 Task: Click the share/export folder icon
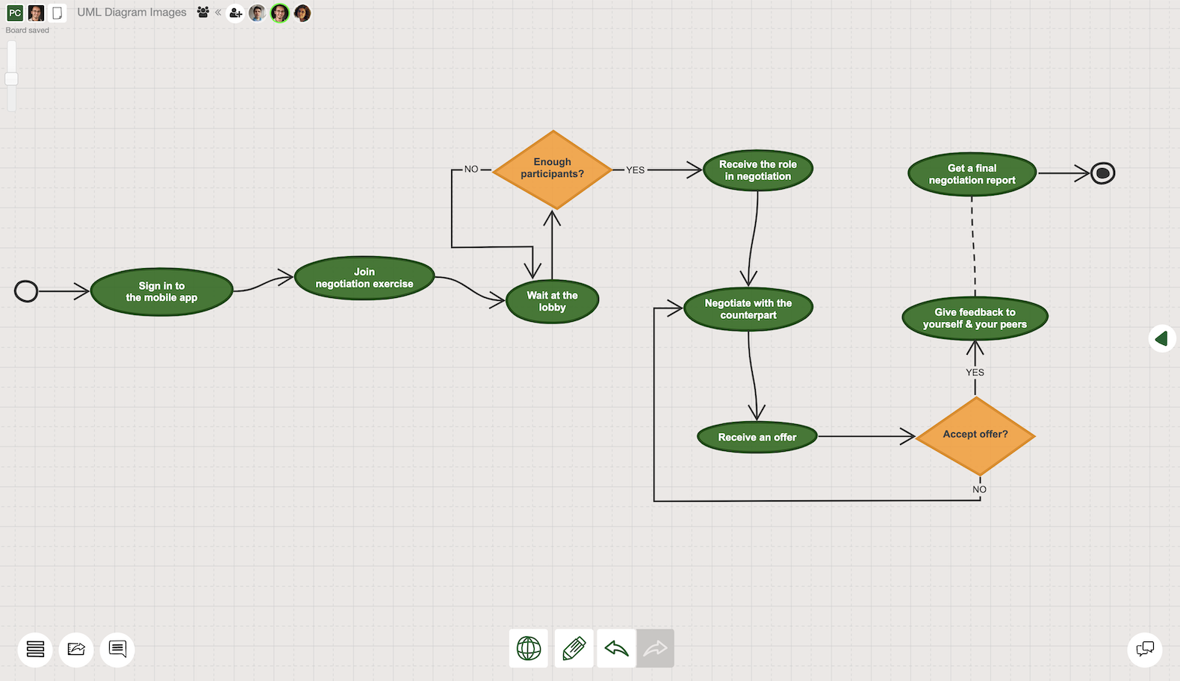click(76, 649)
